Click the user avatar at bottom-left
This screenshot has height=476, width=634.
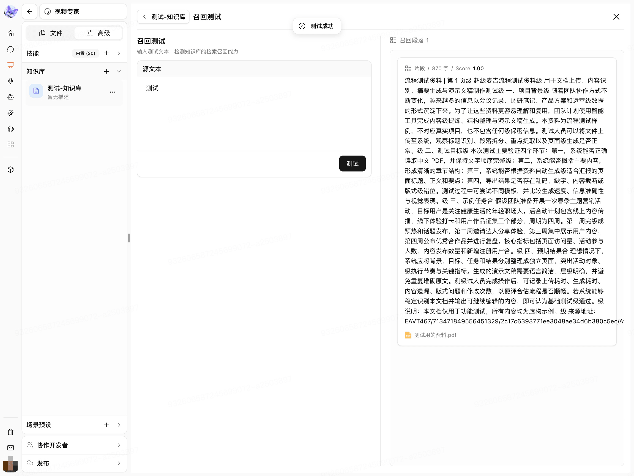pyautogui.click(x=10, y=464)
